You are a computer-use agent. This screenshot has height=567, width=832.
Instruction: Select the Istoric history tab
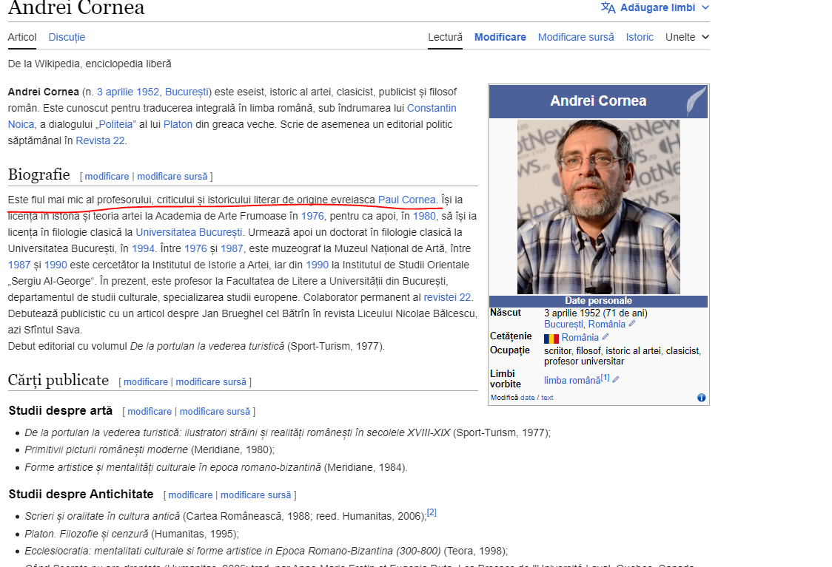click(640, 37)
